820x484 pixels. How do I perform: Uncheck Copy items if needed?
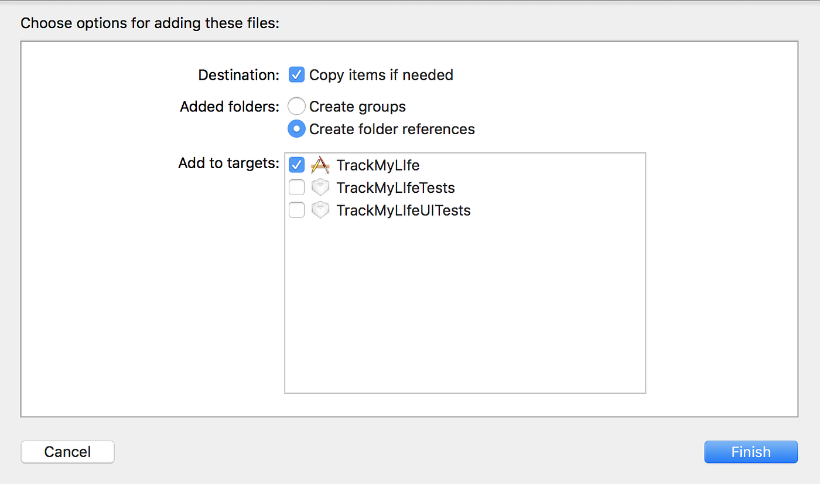click(296, 74)
